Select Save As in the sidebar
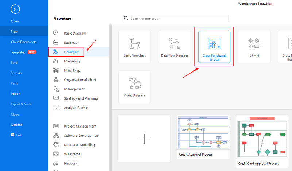 (x=16, y=73)
